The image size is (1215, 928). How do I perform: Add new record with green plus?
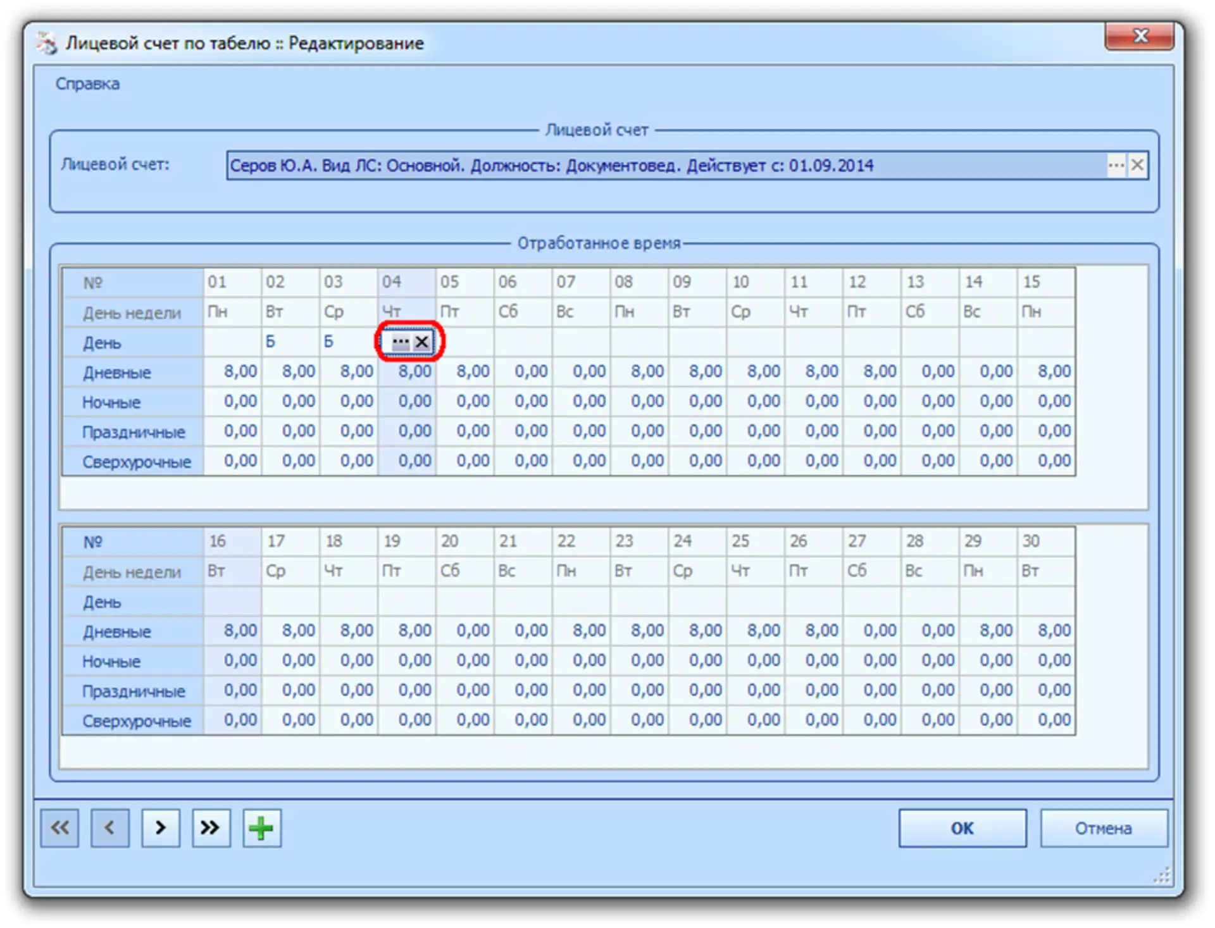click(x=261, y=827)
